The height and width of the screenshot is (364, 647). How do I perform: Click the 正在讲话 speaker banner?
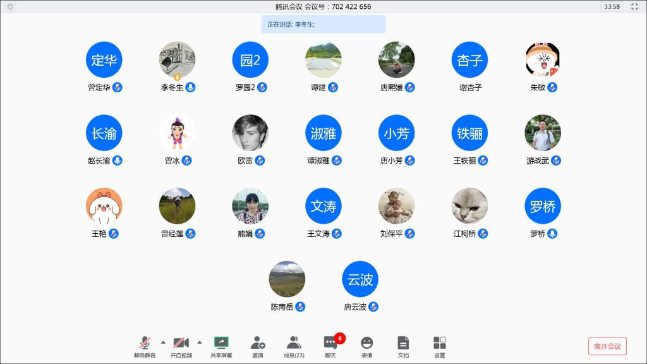click(323, 24)
